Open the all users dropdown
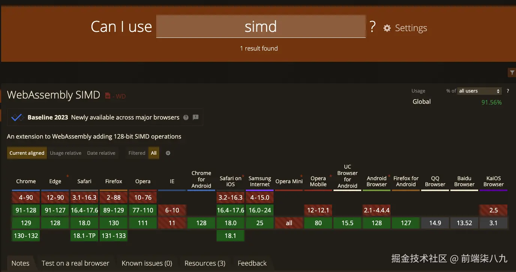 tap(480, 91)
